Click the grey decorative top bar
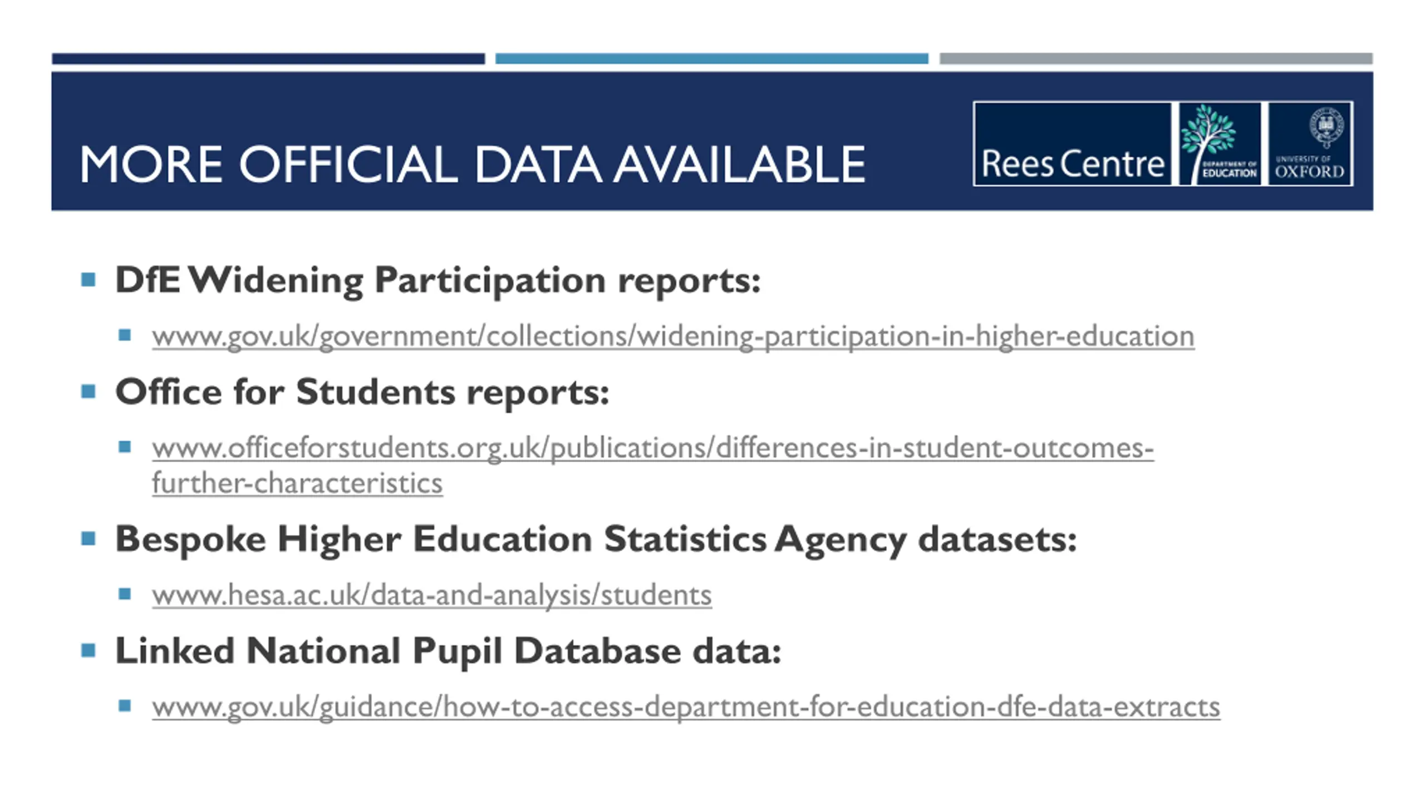 (1156, 58)
